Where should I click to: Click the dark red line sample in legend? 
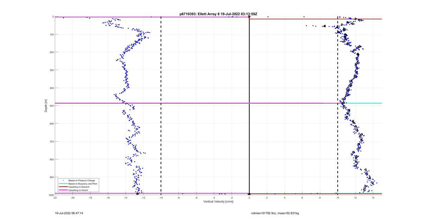point(63,187)
